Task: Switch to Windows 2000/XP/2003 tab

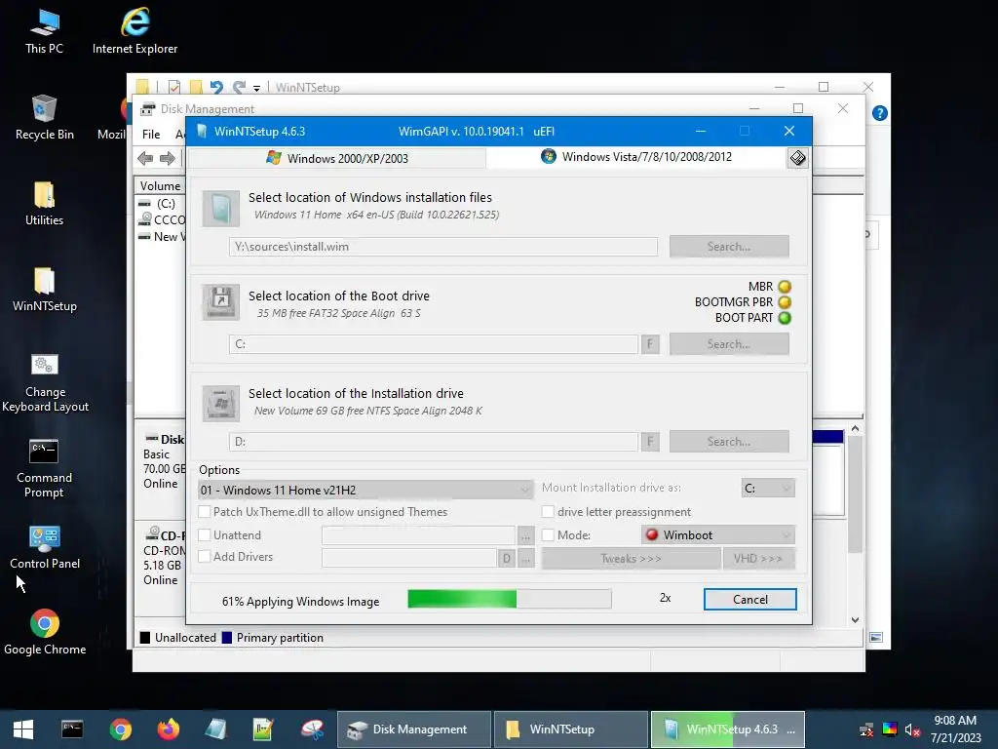Action: coord(337,158)
